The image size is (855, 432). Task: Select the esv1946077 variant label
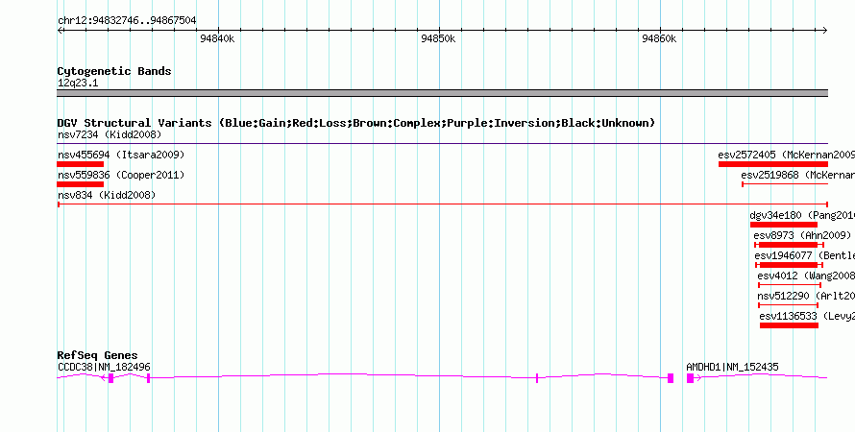tap(805, 255)
